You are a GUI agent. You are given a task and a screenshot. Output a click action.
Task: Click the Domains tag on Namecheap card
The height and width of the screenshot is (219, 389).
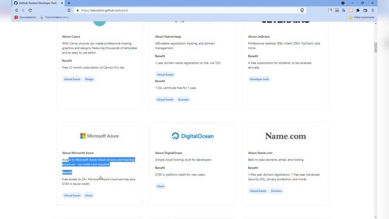[184, 100]
